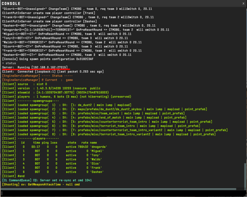Close the console with the X button
This screenshot has width=247, height=197.
coord(243,3)
